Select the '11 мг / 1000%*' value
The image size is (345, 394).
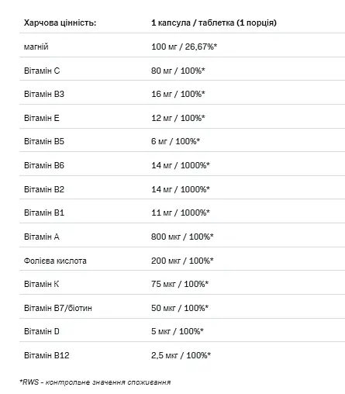181,213
